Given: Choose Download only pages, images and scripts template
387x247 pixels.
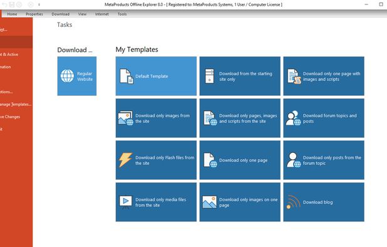Looking at the screenshot, I should click(240, 118).
